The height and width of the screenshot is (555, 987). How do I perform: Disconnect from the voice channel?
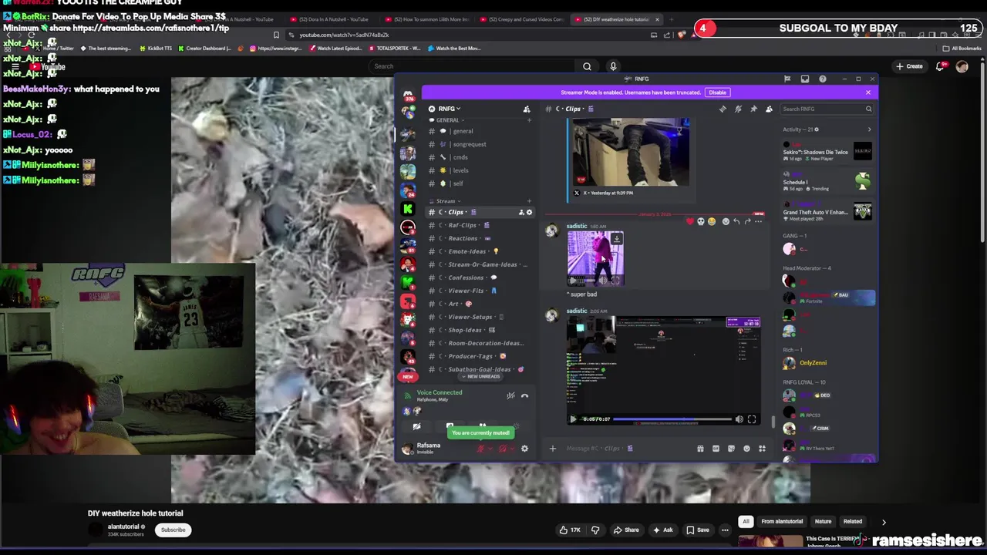(524, 395)
